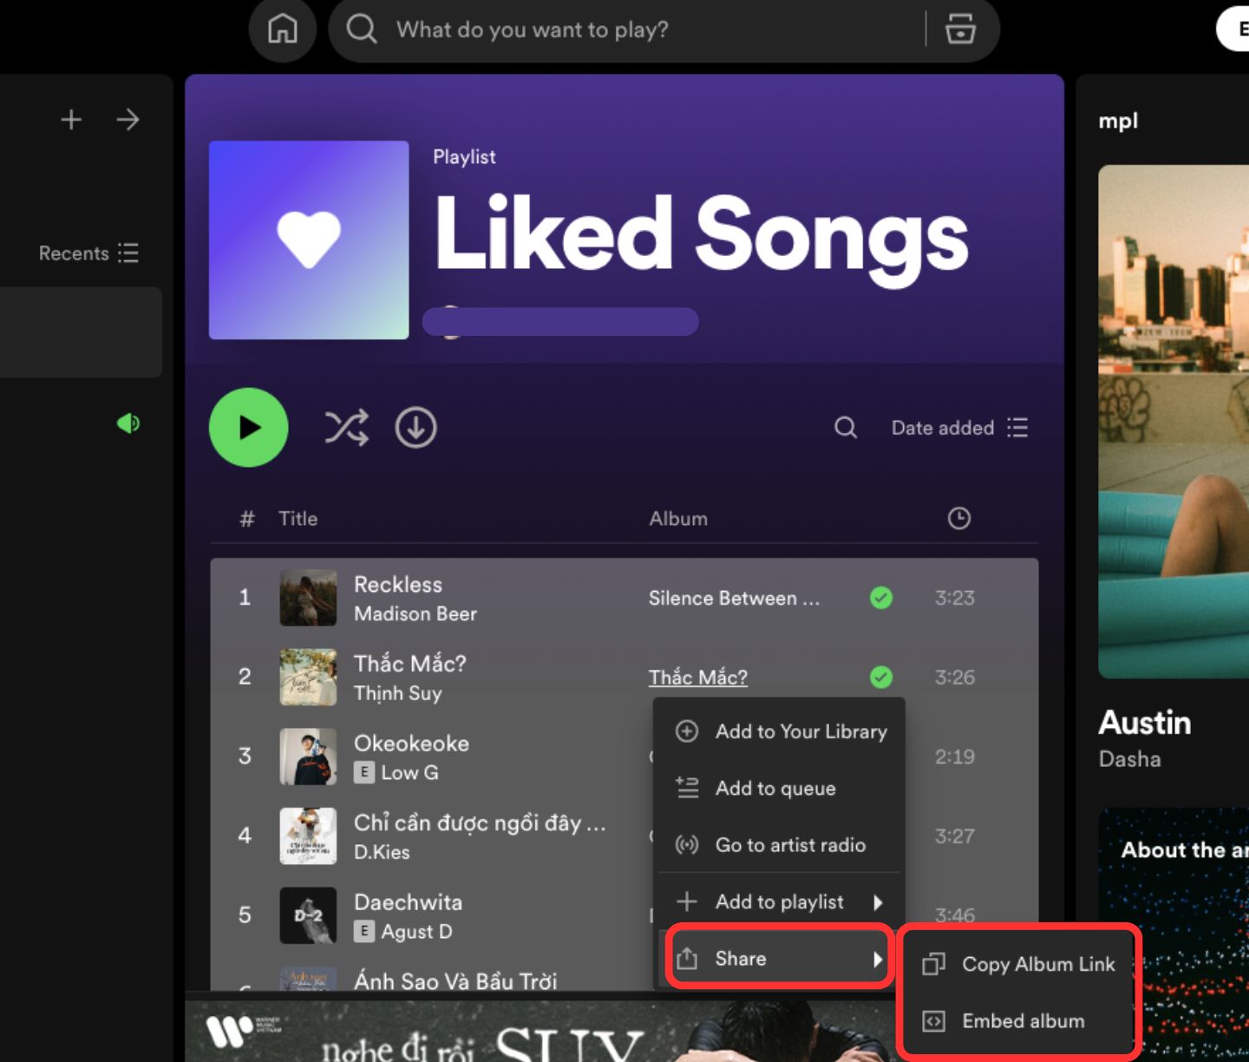1249x1062 pixels.
Task: Click the Thắc Mắc? album link
Action: [x=698, y=677]
